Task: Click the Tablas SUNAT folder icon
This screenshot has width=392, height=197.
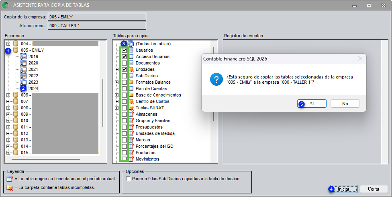Action: 131,108
